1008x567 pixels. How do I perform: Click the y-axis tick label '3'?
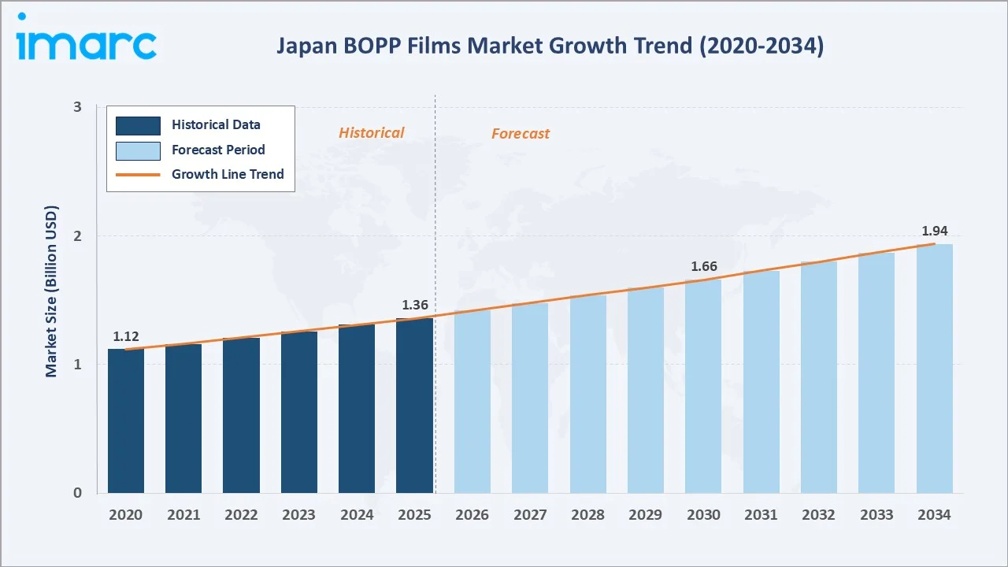pyautogui.click(x=78, y=107)
